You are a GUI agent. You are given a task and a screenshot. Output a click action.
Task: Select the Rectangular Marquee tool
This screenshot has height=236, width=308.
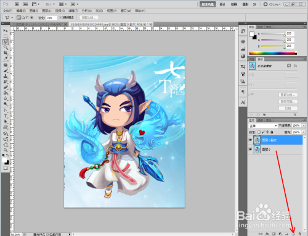pos(6,36)
